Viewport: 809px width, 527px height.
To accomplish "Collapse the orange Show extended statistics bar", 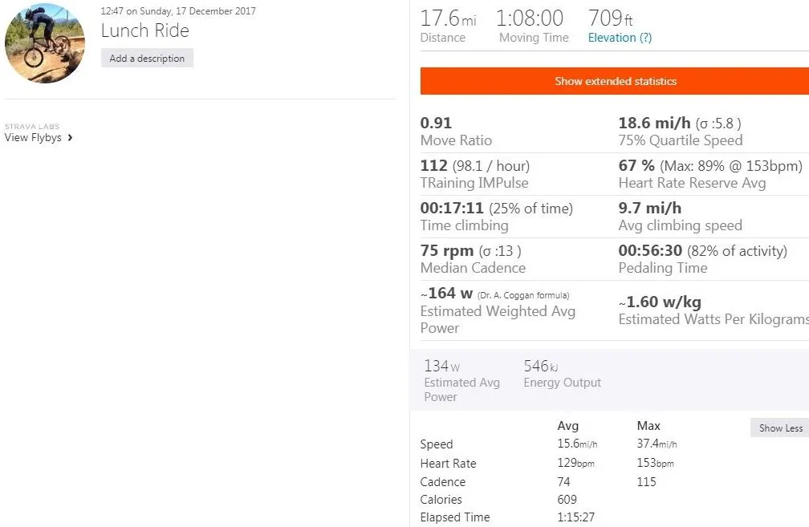I will pos(615,81).
